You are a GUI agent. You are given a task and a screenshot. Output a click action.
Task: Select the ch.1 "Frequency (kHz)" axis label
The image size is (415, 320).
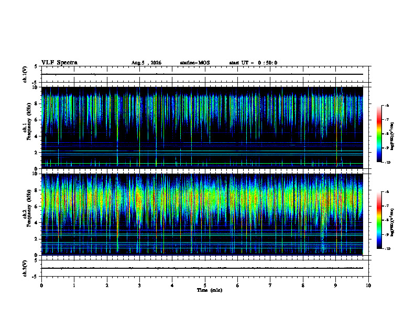(x=29, y=121)
